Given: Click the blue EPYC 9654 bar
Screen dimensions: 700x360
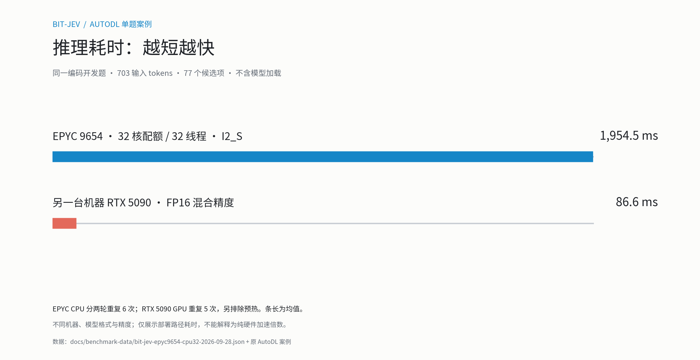Looking at the screenshot, I should point(323,157).
